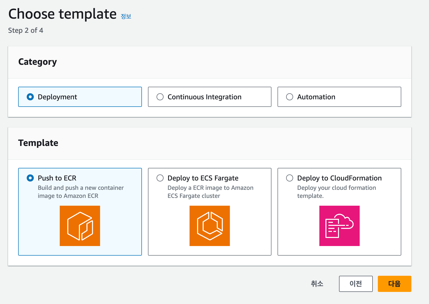Click 'Deploy your cloud formation template' description

tap(337, 192)
